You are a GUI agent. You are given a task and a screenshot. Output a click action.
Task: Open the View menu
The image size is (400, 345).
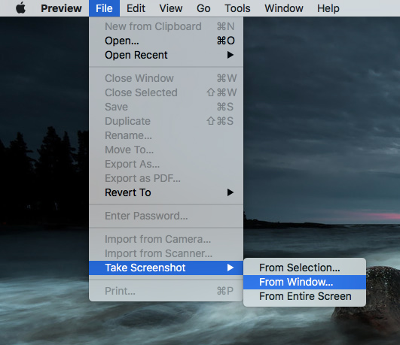click(x=171, y=8)
